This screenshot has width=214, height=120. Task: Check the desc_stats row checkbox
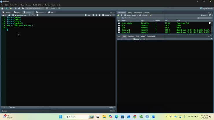tap(119, 23)
